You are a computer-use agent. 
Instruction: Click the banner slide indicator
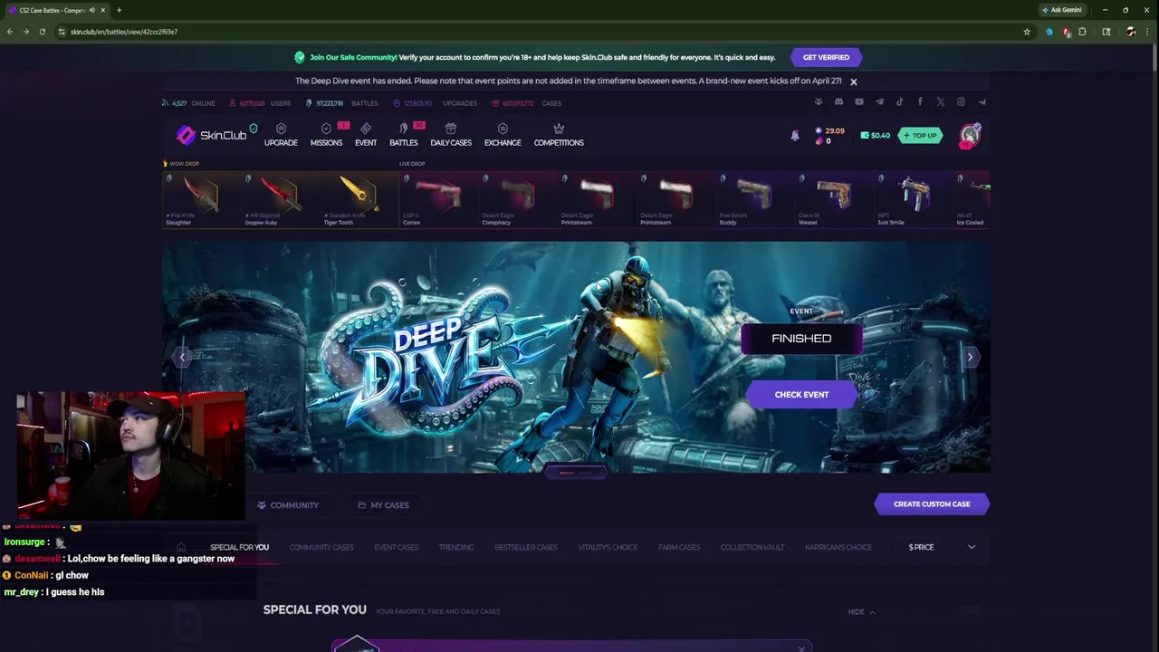pos(576,473)
